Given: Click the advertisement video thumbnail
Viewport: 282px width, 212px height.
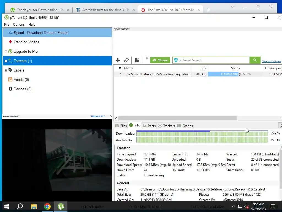Looking at the screenshot, I should click(x=57, y=160).
